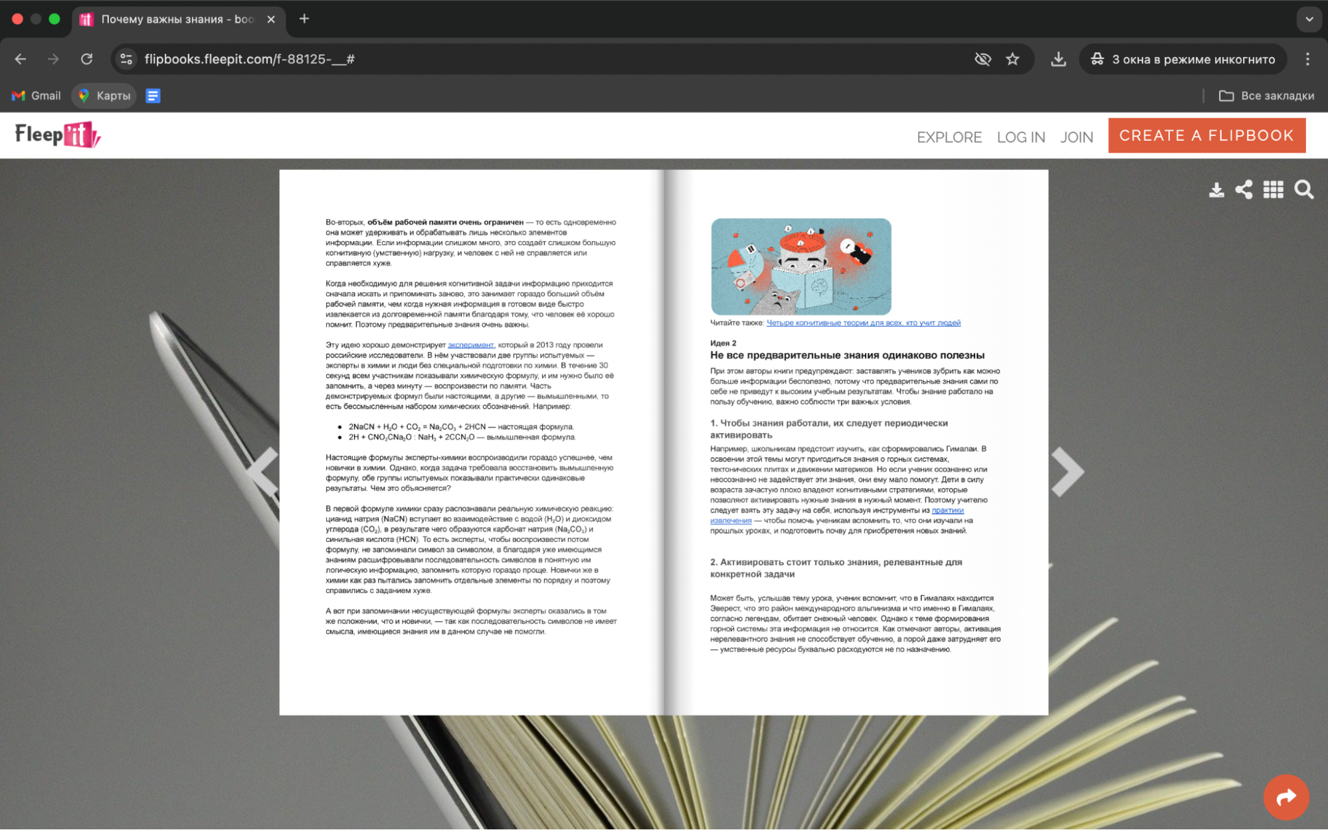Click subheading 1. Чтобы знания работали
The height and width of the screenshot is (830, 1328).
pyautogui.click(x=828, y=429)
